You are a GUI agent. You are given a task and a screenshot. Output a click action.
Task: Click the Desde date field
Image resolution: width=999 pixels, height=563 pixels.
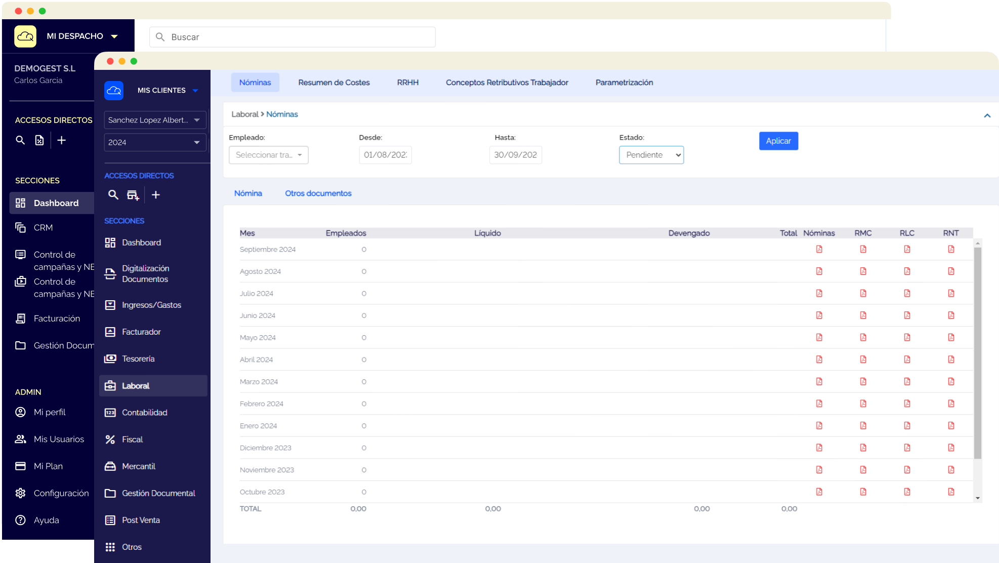click(385, 155)
